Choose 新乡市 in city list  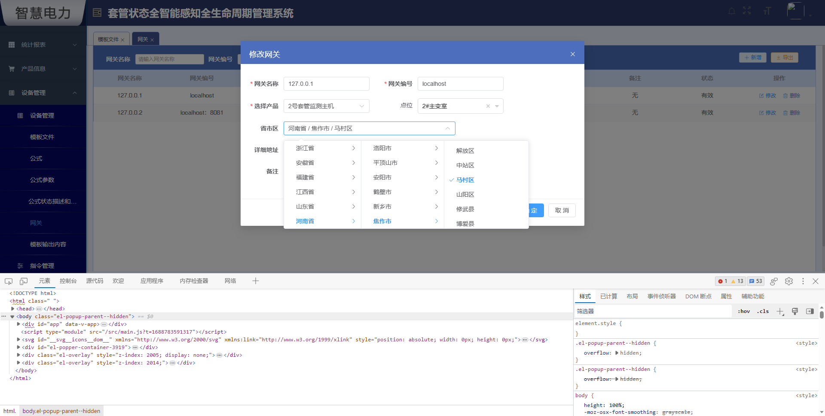403,206
